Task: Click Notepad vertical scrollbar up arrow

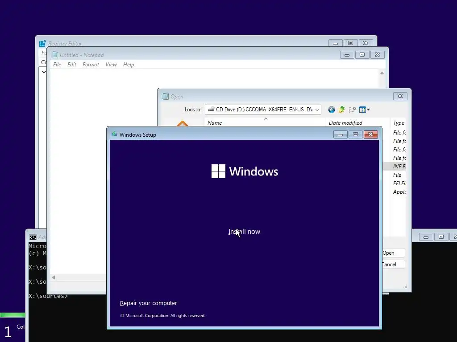Action: pos(382,73)
